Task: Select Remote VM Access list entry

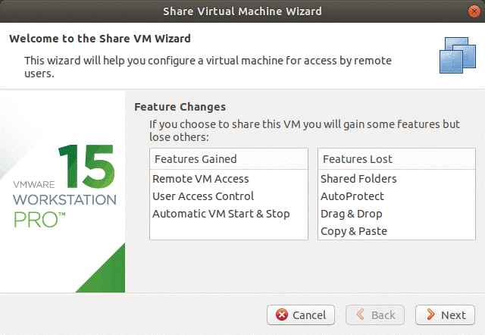Action: [201, 179]
